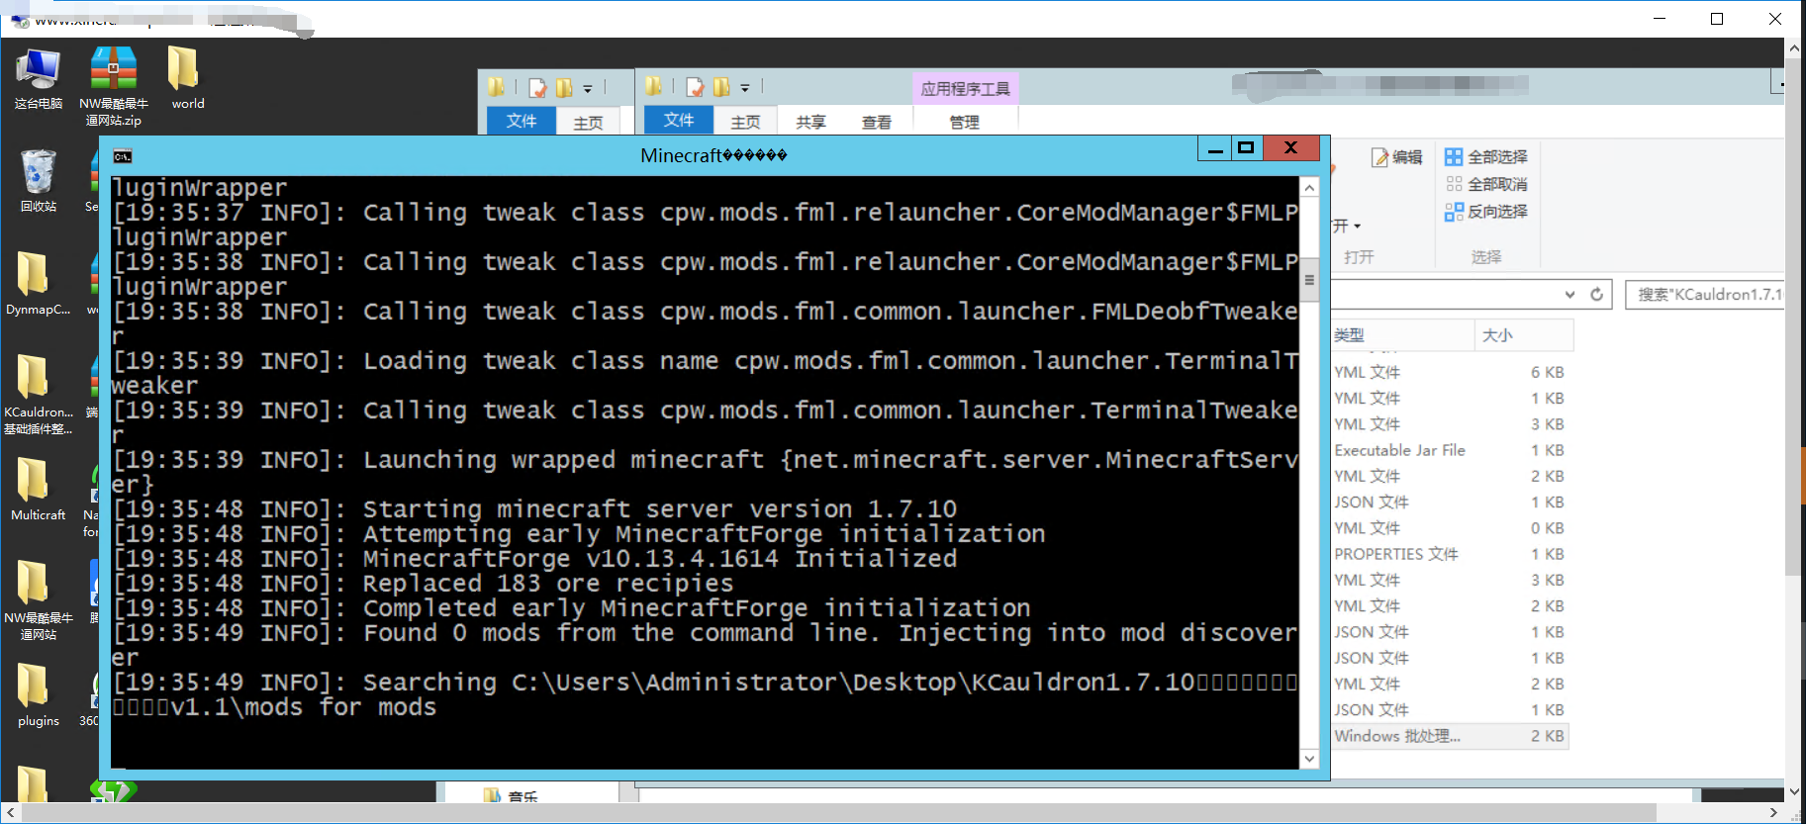
Task: Expand the 开 open dropdown arrow in ribbon
Action: [1357, 226]
